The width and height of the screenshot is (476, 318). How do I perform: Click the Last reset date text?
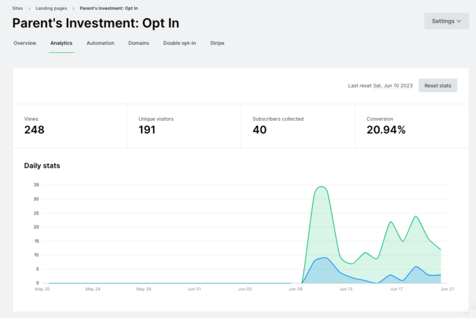pyautogui.click(x=380, y=86)
